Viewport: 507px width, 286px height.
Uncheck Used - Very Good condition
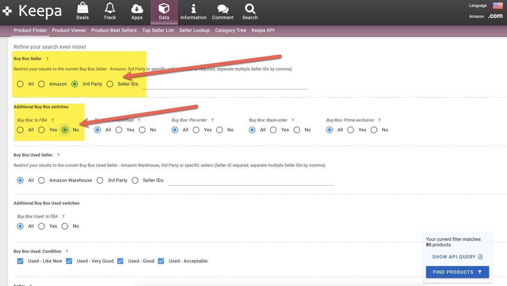tap(69, 261)
